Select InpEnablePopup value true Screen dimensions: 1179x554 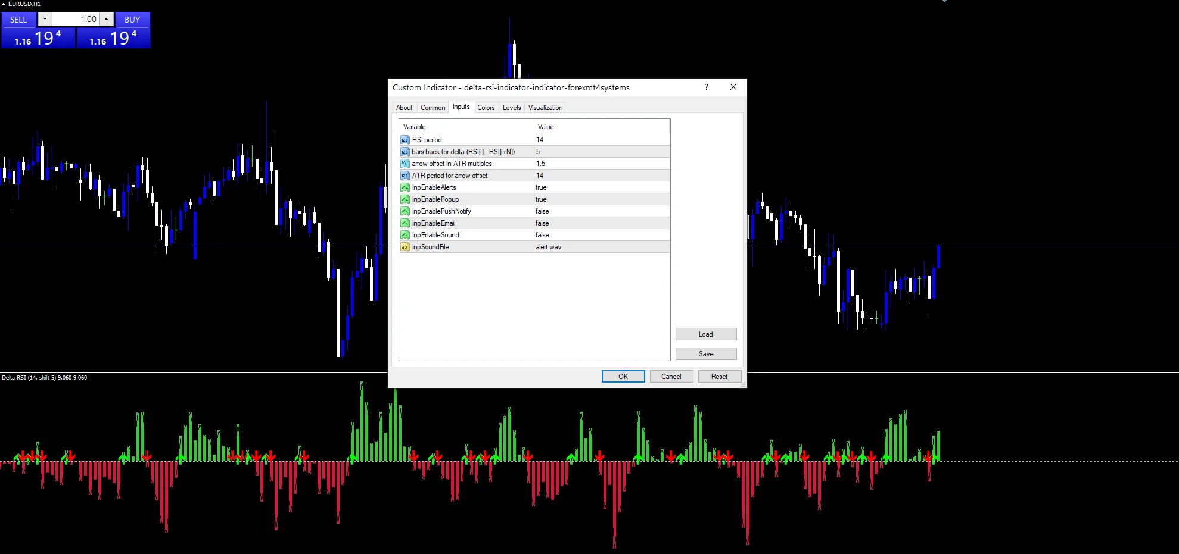[602, 199]
